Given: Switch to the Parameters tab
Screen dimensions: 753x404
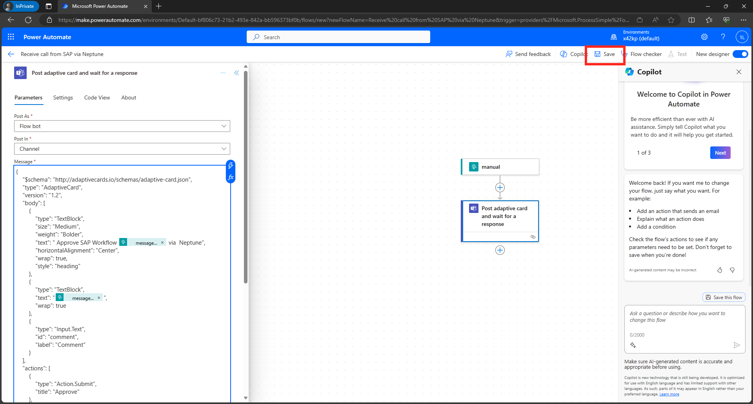Looking at the screenshot, I should [28, 97].
